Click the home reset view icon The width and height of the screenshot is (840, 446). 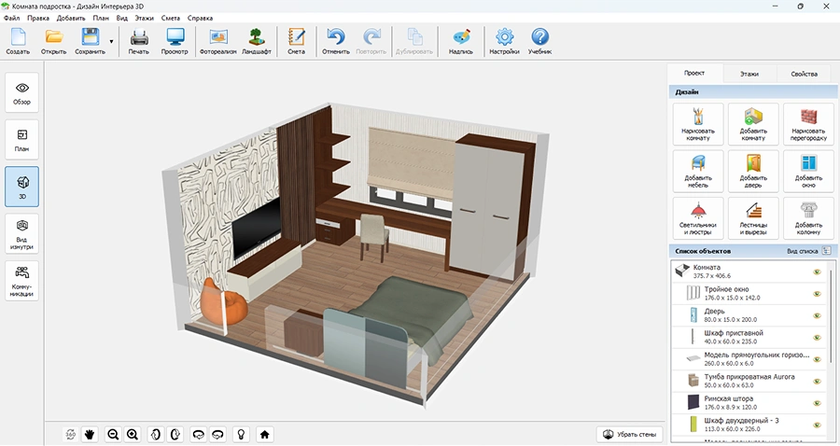tap(265, 434)
